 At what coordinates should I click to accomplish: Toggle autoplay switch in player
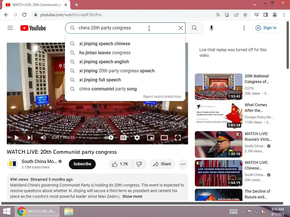109,138
